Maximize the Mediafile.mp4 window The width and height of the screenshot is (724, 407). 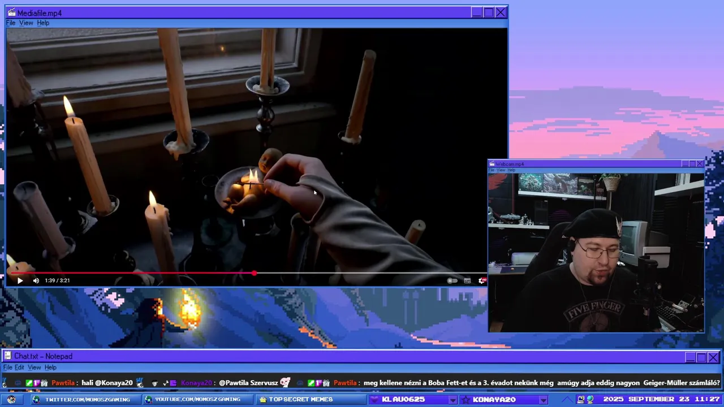(489, 12)
